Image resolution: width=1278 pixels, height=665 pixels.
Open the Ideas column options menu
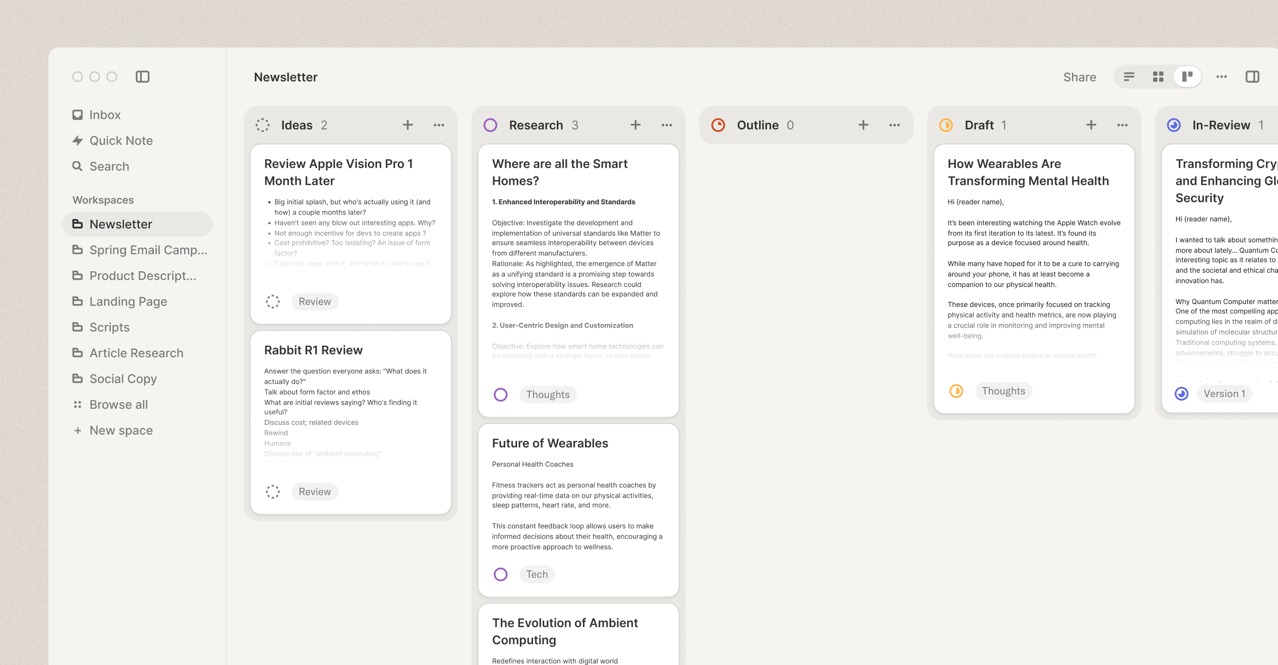(439, 125)
